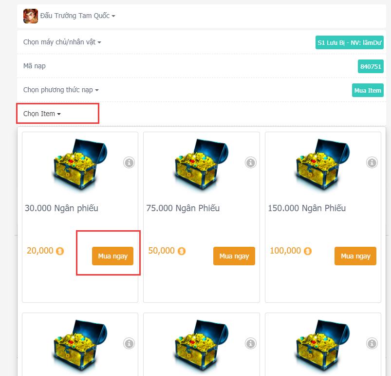Viewport: 391px width, 376px height.
Task: Click the Mã nạp label
Action: tap(35, 66)
